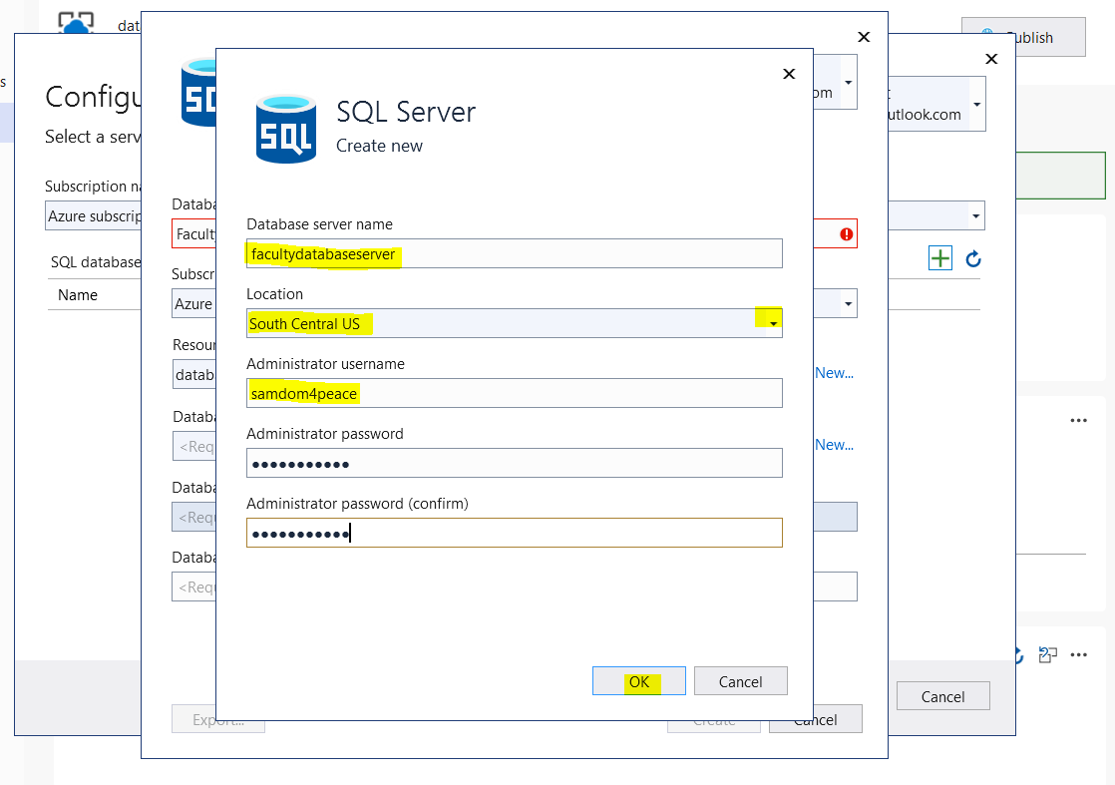Click inside the Database server name field
This screenshot has width=1115, height=785.
click(515, 253)
